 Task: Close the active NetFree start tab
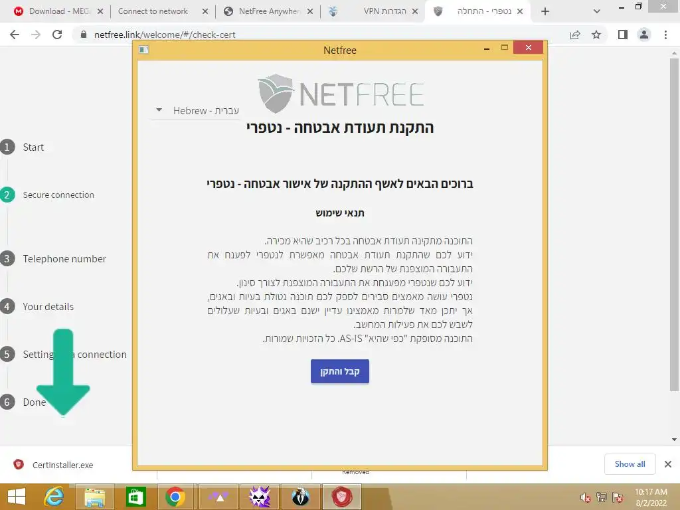pos(520,12)
